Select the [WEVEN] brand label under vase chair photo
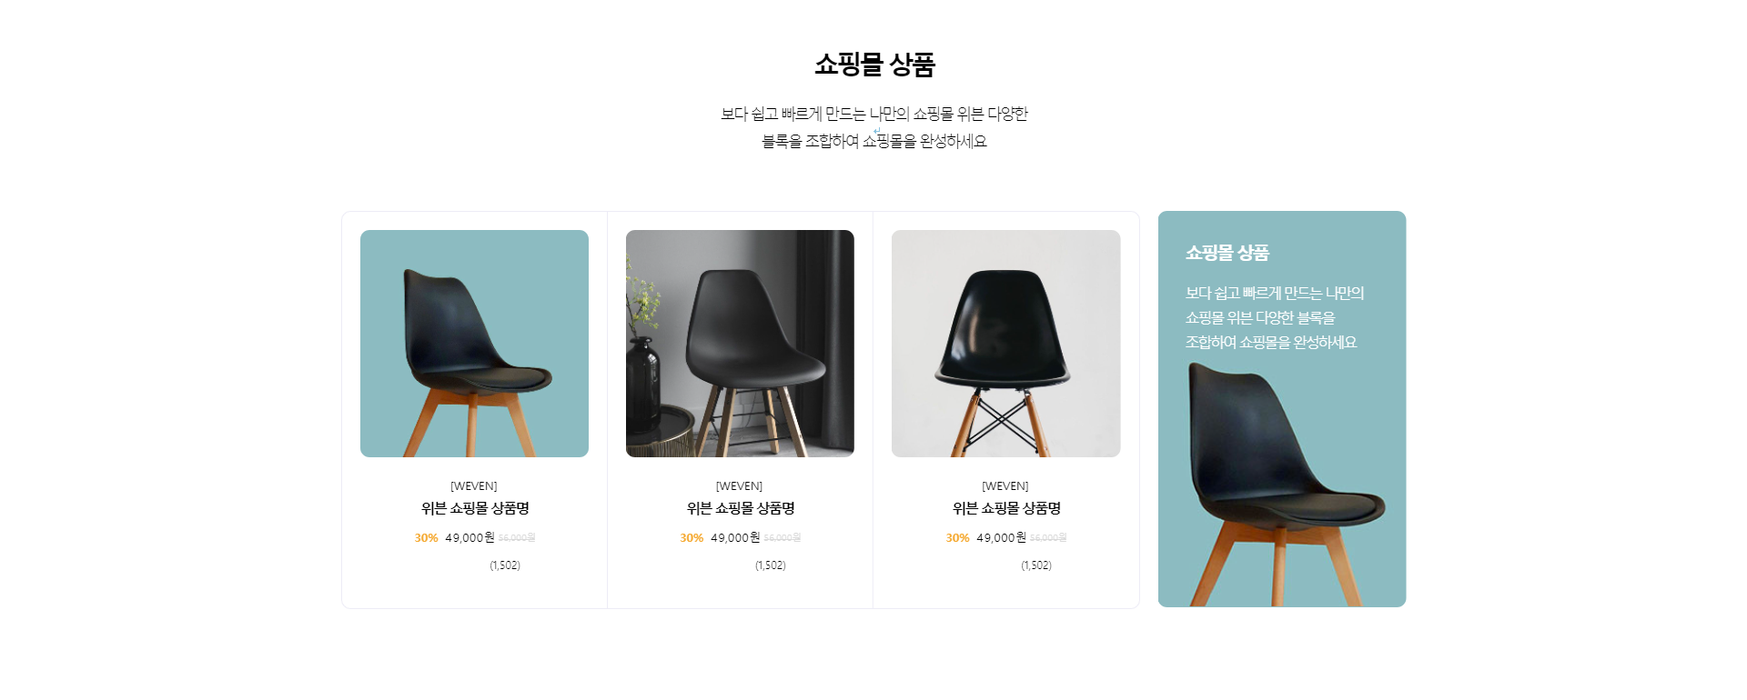This screenshot has height=700, width=1747. 740,486
